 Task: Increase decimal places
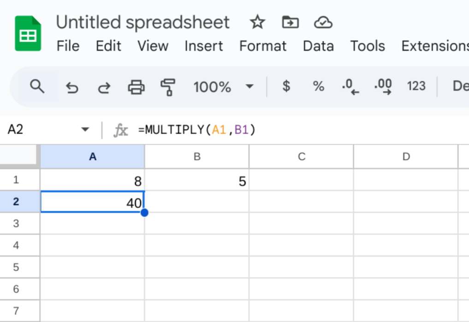(x=383, y=86)
